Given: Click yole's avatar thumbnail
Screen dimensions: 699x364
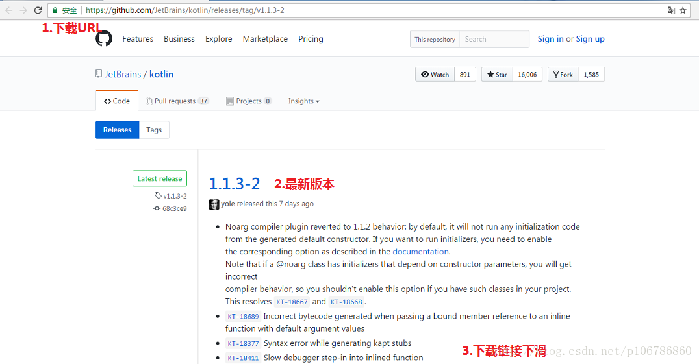Looking at the screenshot, I should [214, 204].
